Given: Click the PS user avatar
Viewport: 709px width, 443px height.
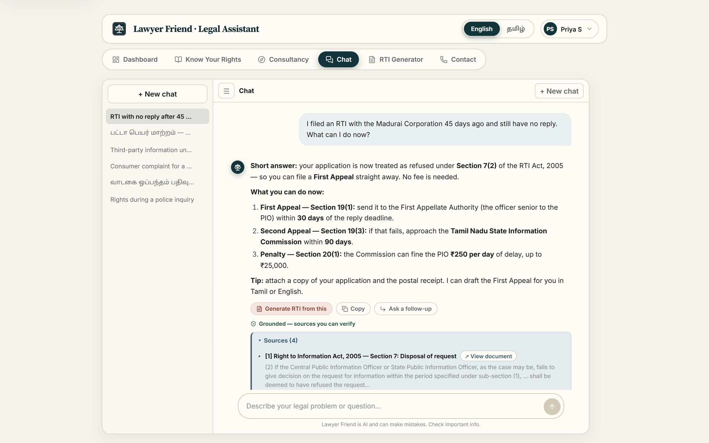Looking at the screenshot, I should pyautogui.click(x=550, y=29).
